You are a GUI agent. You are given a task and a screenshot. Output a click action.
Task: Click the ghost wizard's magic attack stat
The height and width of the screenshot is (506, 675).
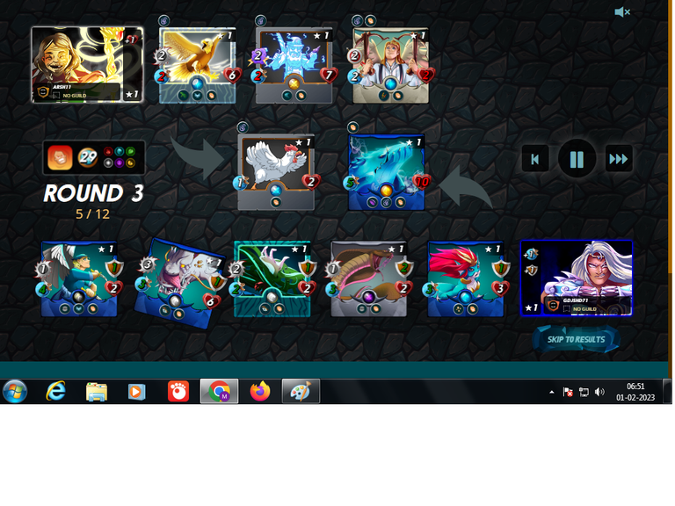pyautogui.click(x=258, y=55)
